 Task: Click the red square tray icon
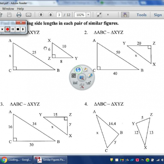(x=137, y=160)
